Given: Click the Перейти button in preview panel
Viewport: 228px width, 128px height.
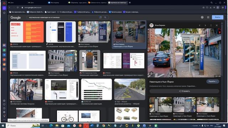Looking at the screenshot, I should [213, 81].
